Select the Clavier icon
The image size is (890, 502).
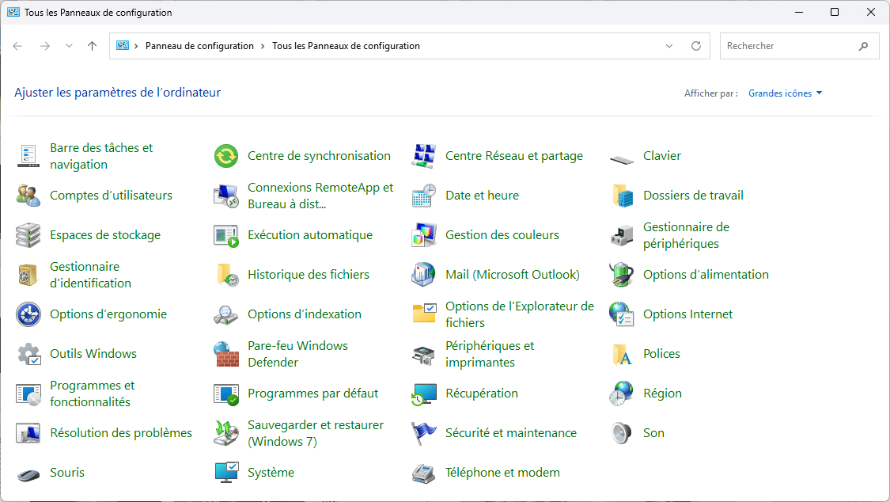pos(661,155)
